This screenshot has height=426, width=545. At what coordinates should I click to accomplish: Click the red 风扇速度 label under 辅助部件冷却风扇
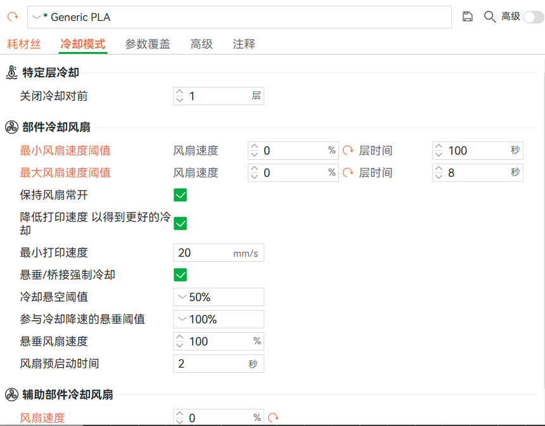pyautogui.click(x=42, y=418)
